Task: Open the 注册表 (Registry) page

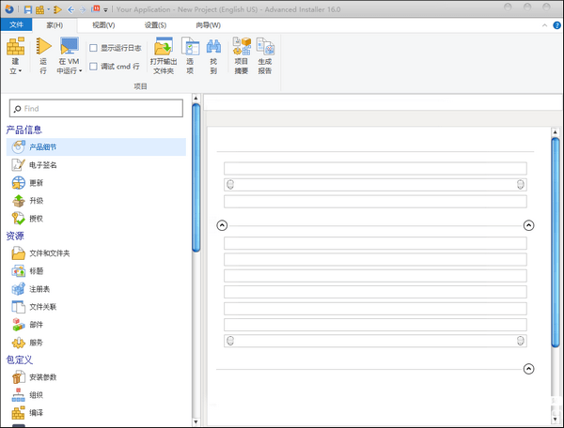Action: click(38, 289)
